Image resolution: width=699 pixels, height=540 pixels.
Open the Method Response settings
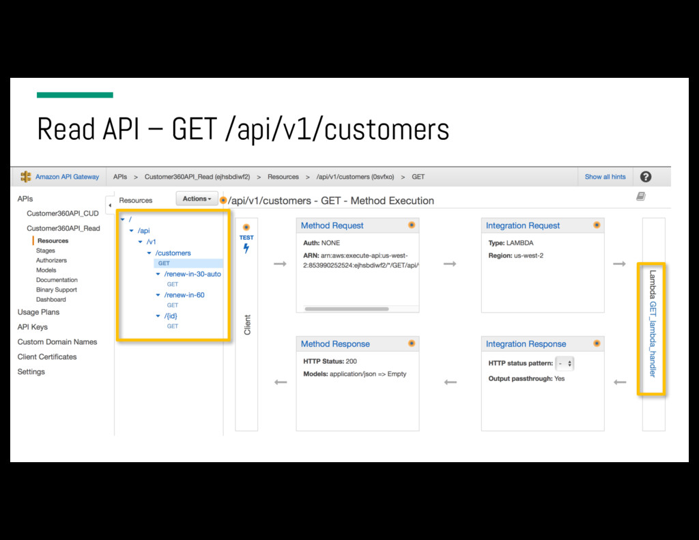(x=335, y=344)
